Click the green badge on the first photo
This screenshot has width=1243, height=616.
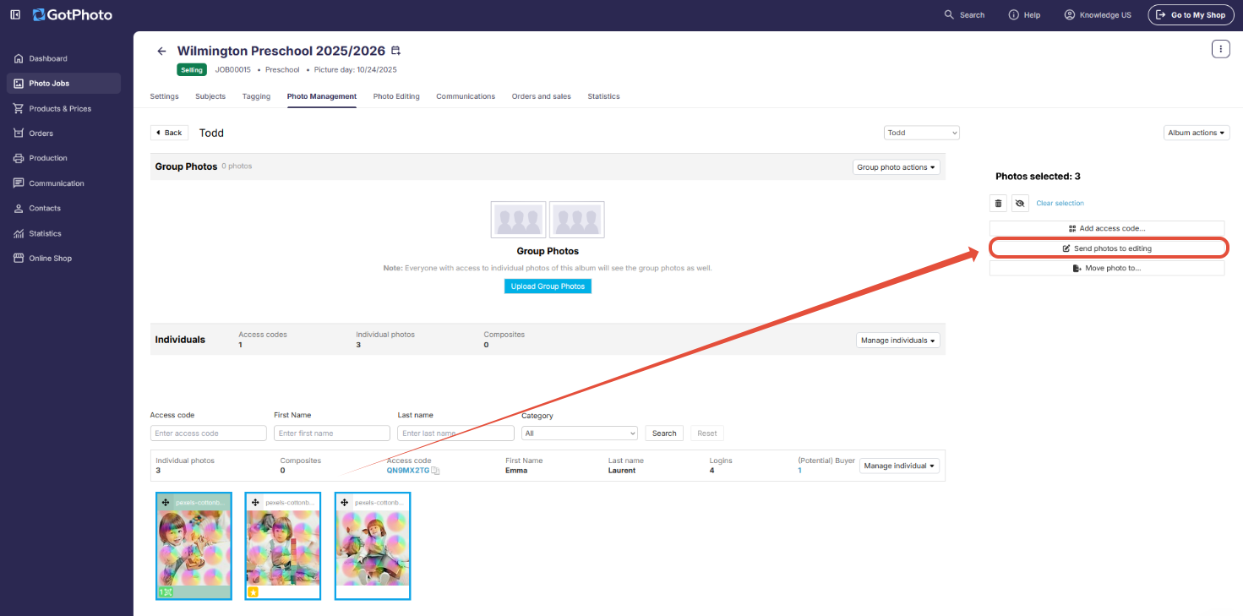(166, 592)
